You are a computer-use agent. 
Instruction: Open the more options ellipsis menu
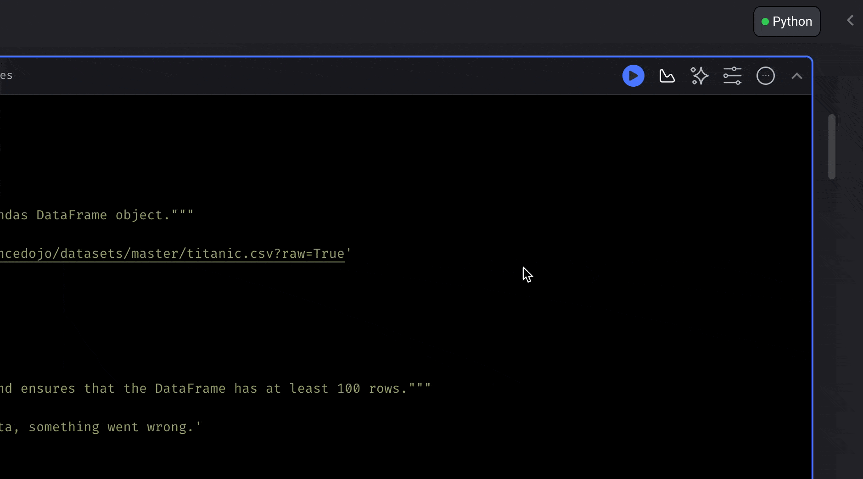click(765, 76)
